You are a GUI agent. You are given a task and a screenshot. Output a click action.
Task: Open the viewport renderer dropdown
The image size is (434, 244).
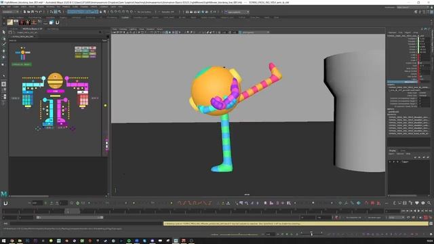pos(254,33)
